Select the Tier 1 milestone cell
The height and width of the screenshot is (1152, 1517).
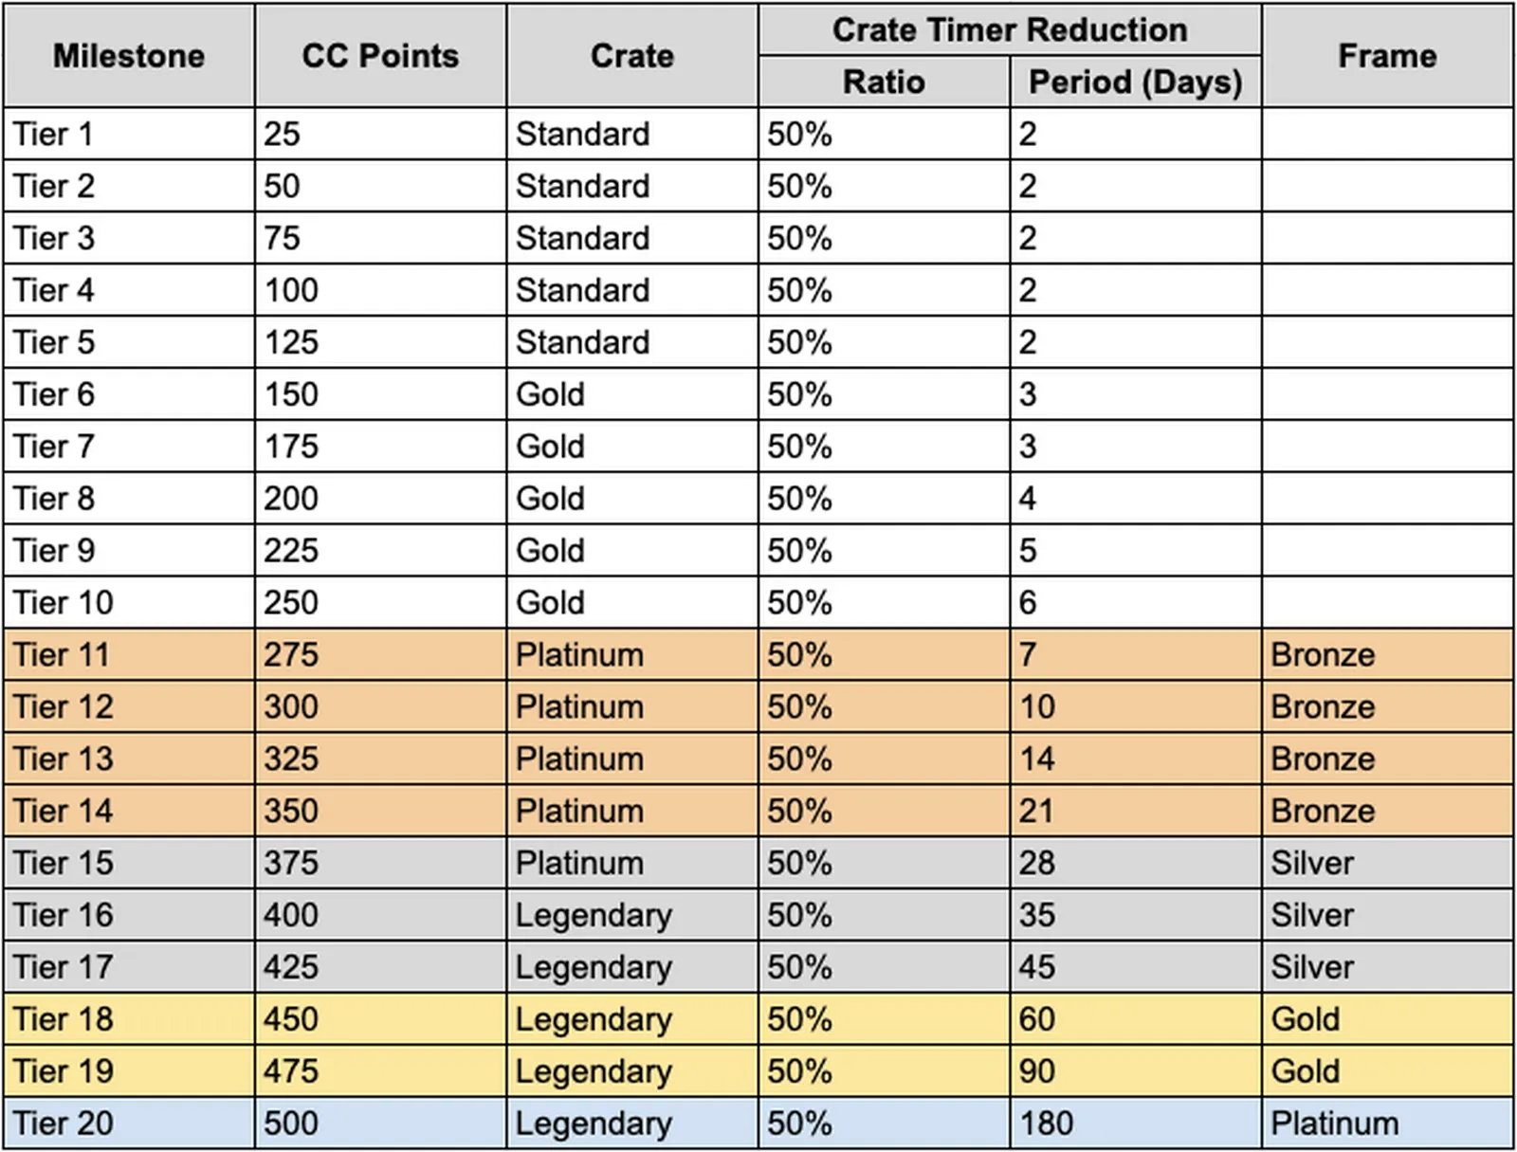(129, 134)
